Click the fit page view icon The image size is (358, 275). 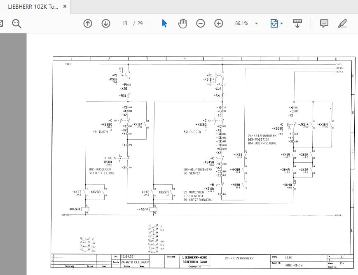click(x=274, y=23)
